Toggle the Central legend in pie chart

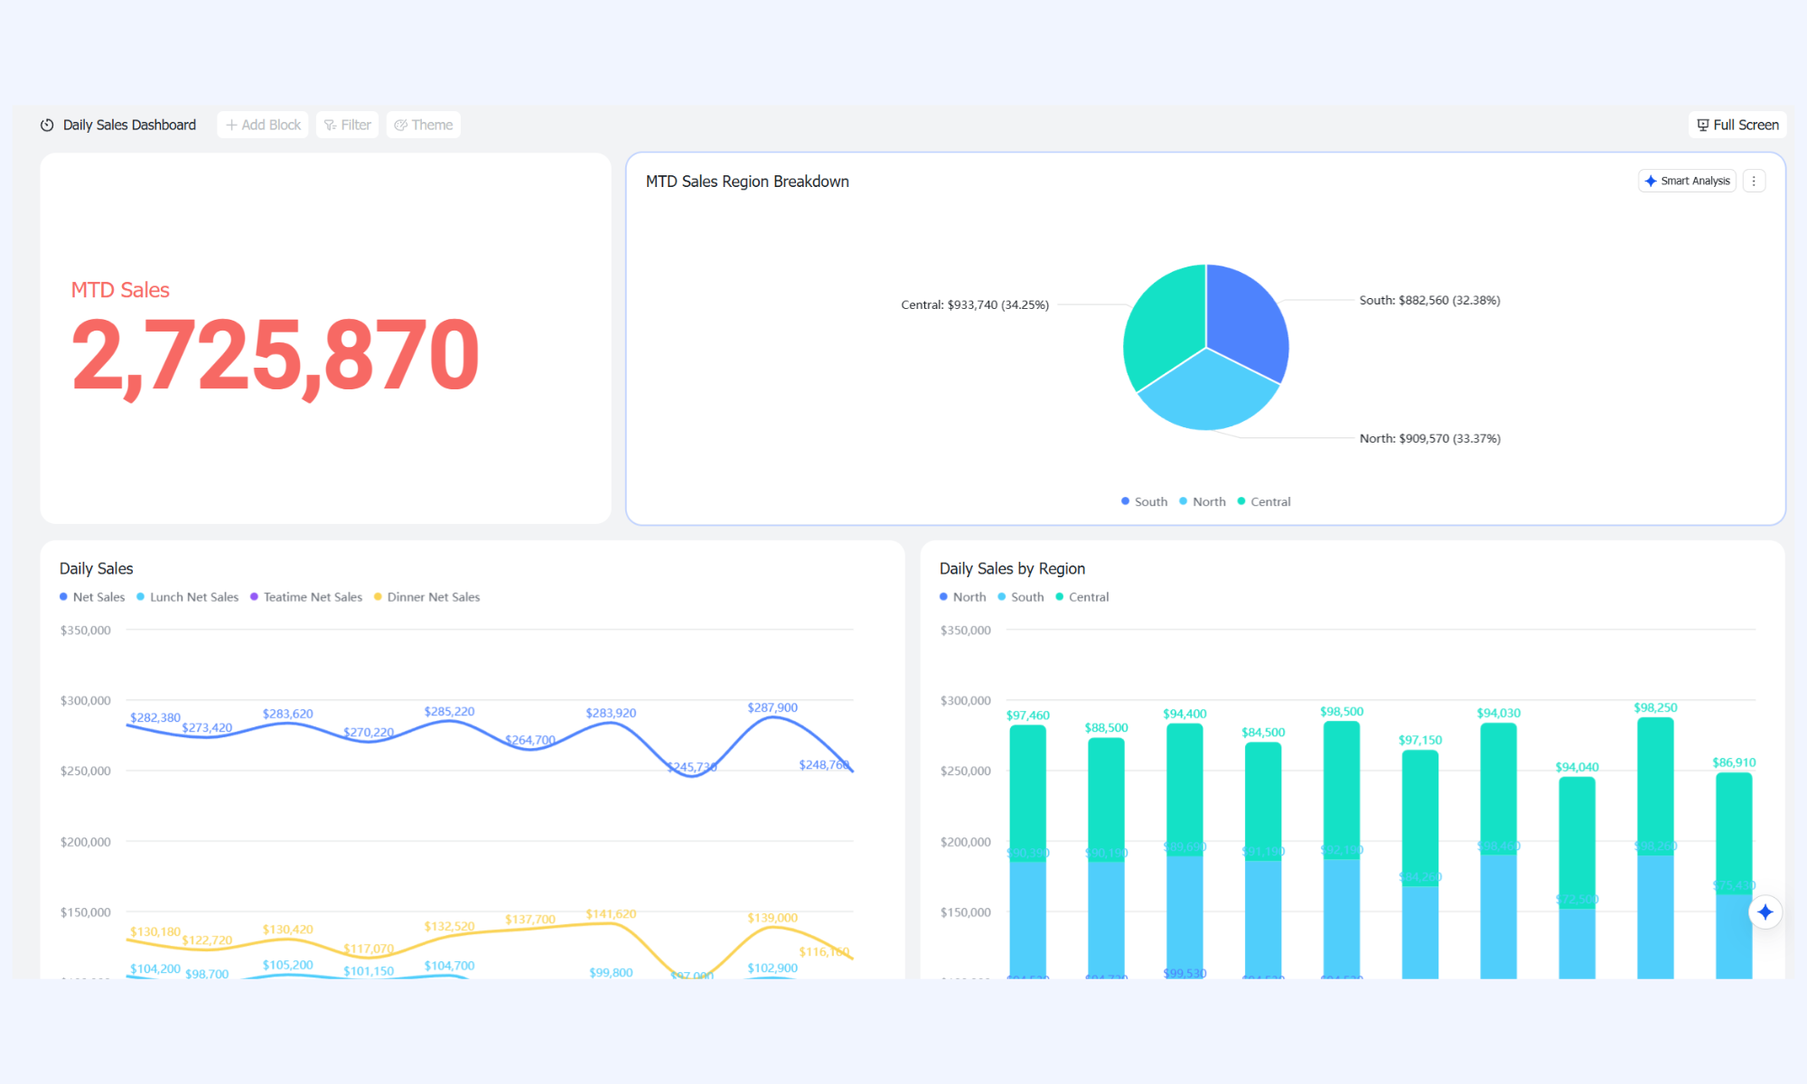pos(1263,501)
